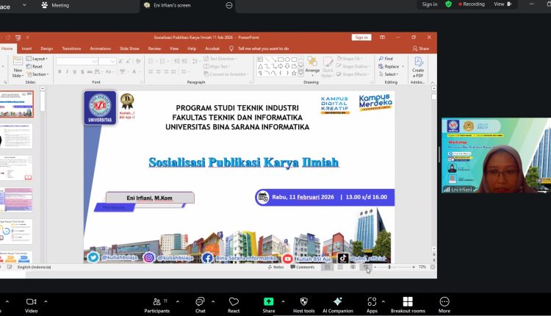
Task: Switch to Slide Sorter view in status bar
Action: pyautogui.click(x=340, y=267)
